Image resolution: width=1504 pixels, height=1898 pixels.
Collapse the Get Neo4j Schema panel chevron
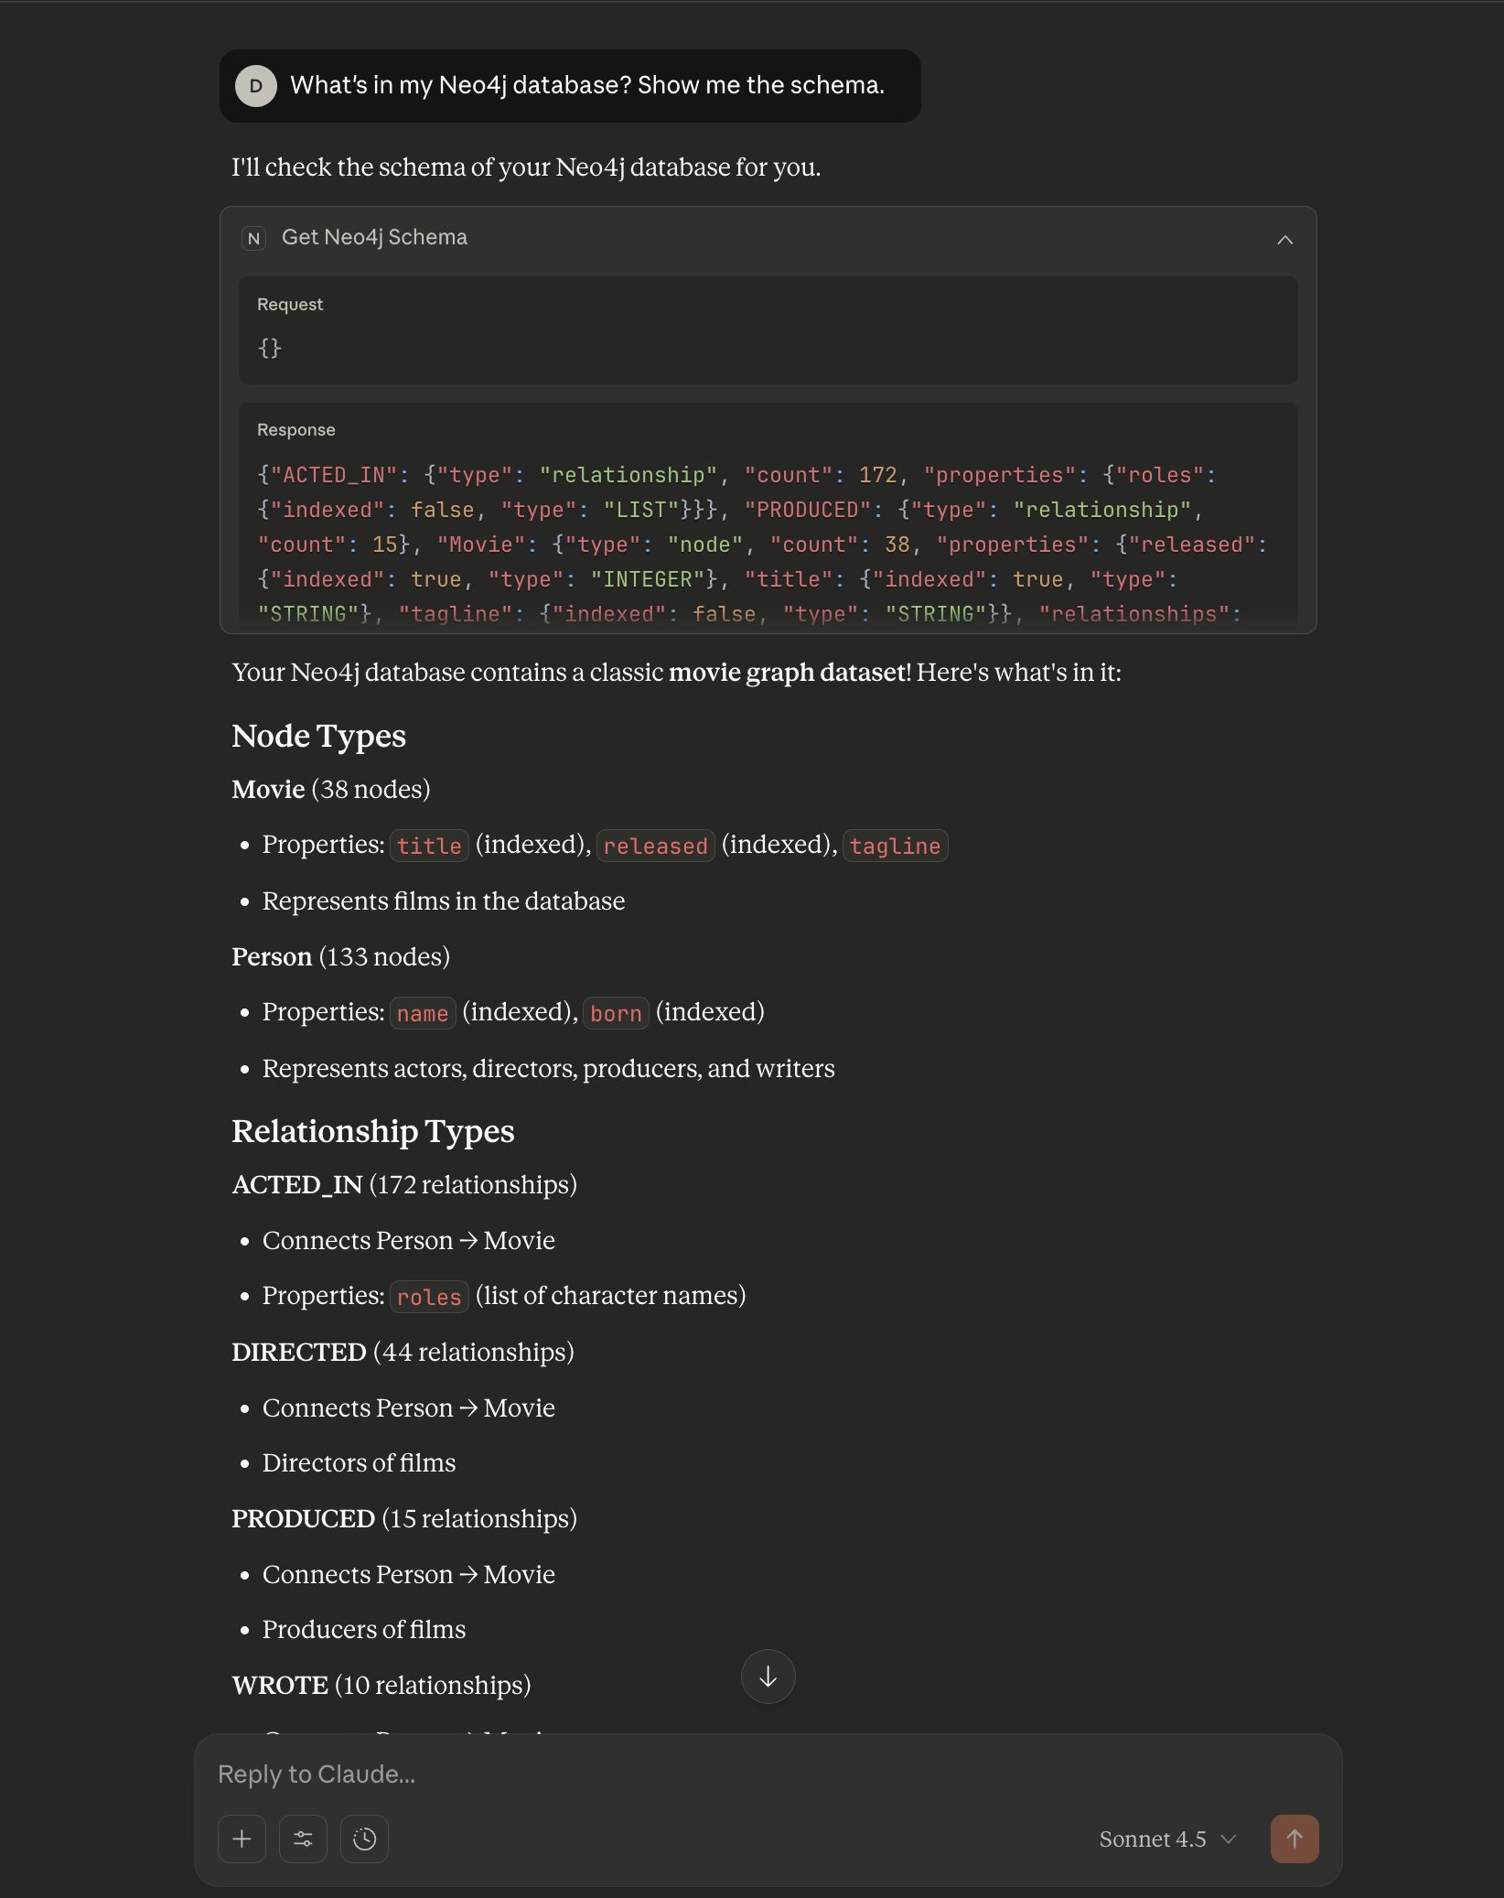point(1284,240)
